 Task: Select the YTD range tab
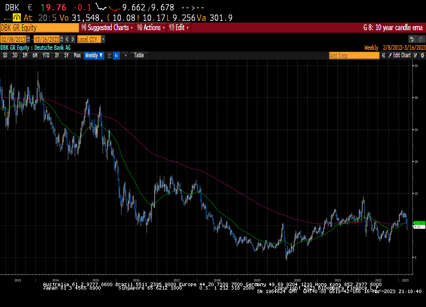46,56
